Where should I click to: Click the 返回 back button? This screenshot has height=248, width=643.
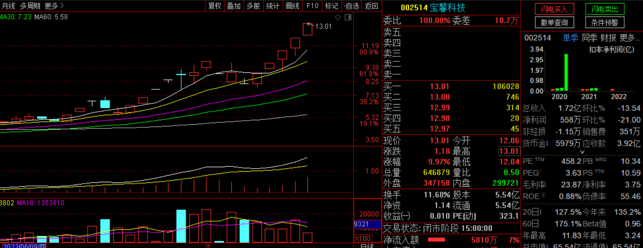click(x=371, y=6)
